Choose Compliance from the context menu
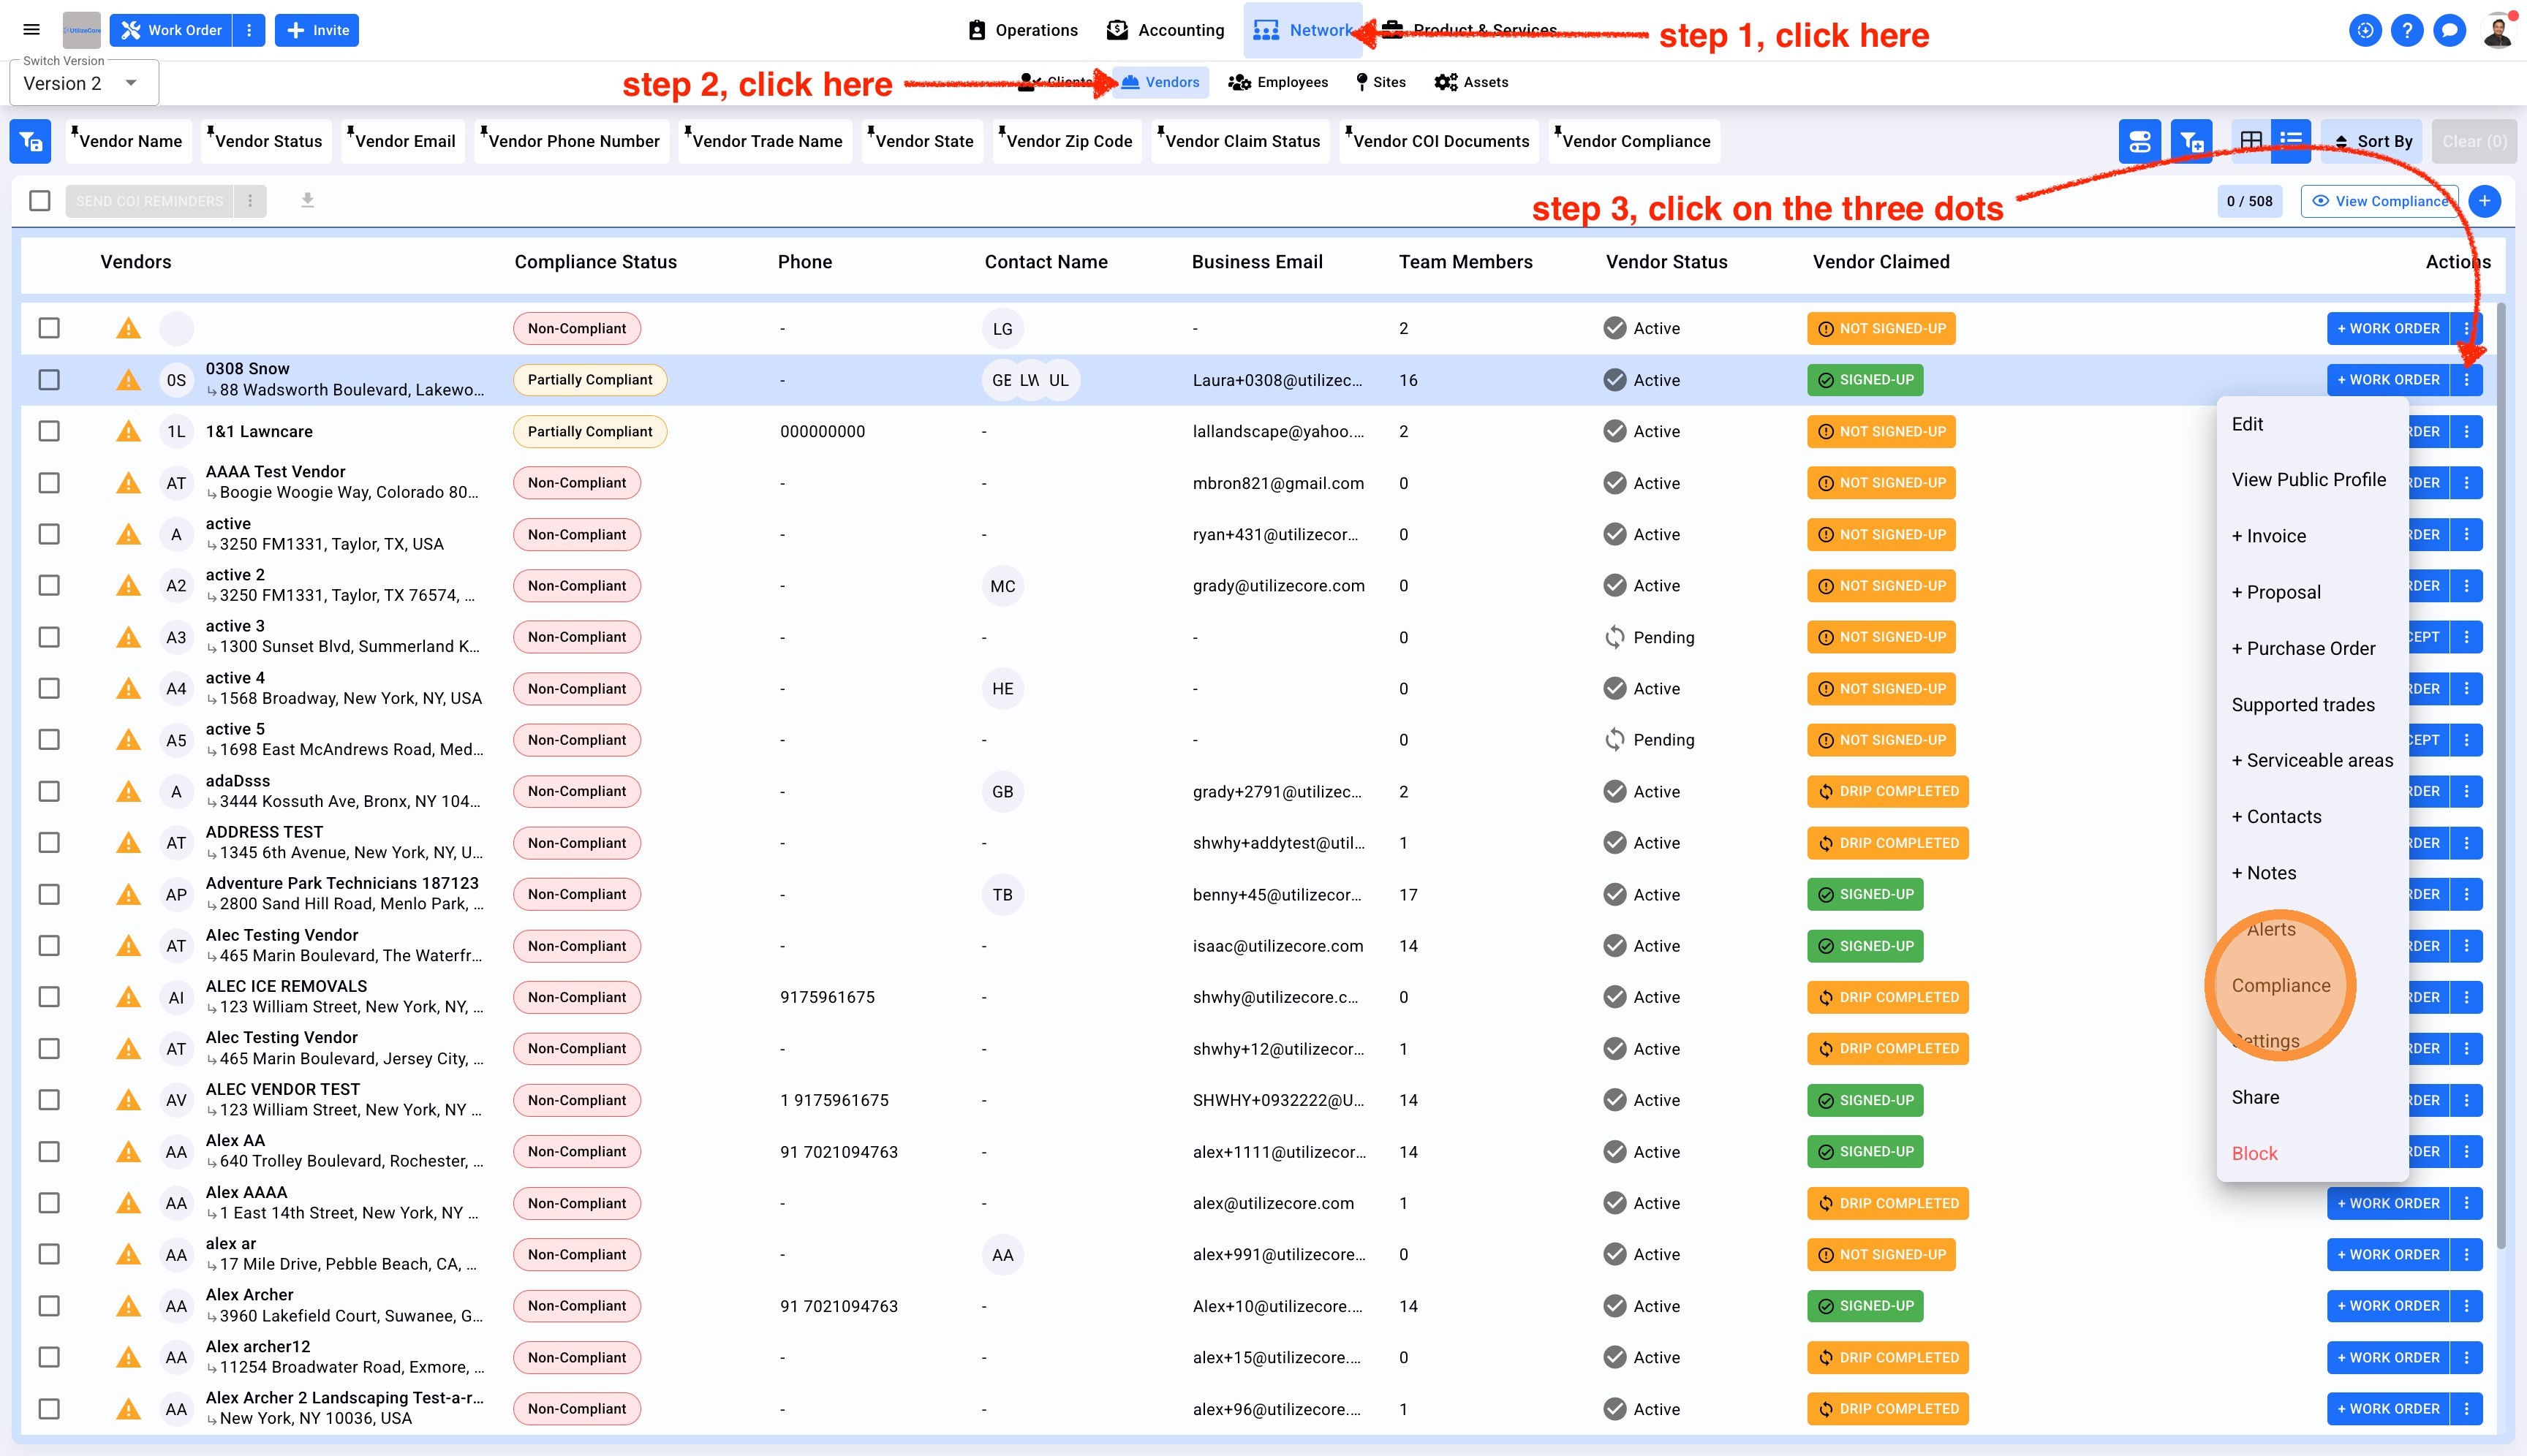Image resolution: width=2527 pixels, height=1456 pixels. click(2280, 985)
